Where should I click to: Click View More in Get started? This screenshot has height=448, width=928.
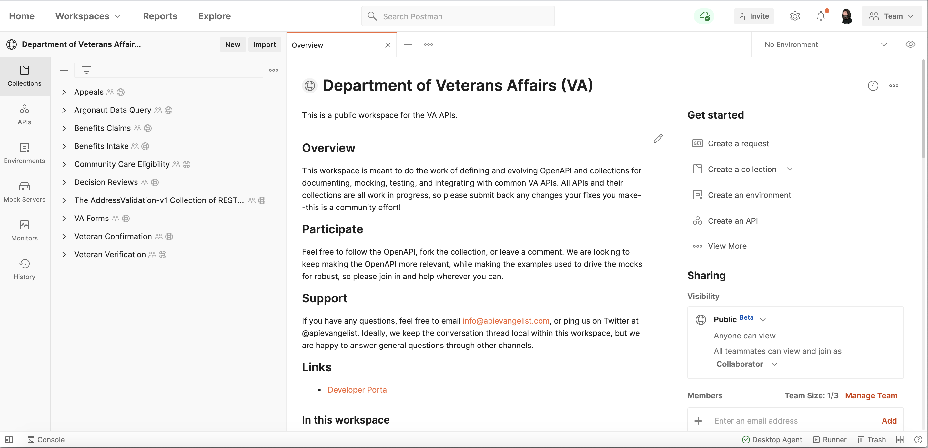[x=720, y=246]
